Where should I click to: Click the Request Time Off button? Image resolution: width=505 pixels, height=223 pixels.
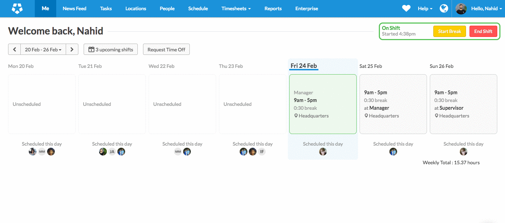166,50
